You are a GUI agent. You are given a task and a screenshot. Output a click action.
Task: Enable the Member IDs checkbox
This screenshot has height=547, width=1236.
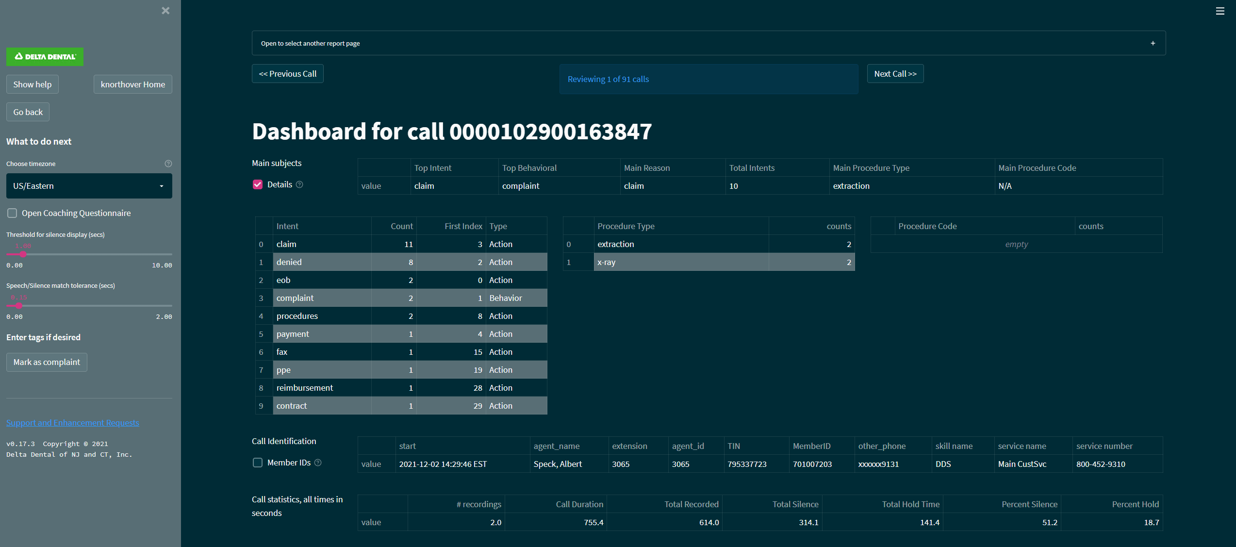[x=258, y=463]
